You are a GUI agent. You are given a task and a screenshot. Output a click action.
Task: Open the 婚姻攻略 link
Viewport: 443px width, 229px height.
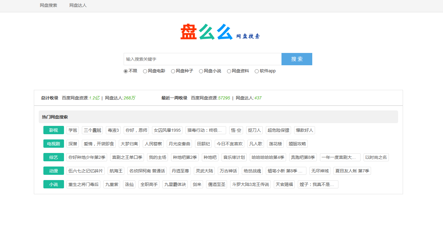(x=297, y=144)
